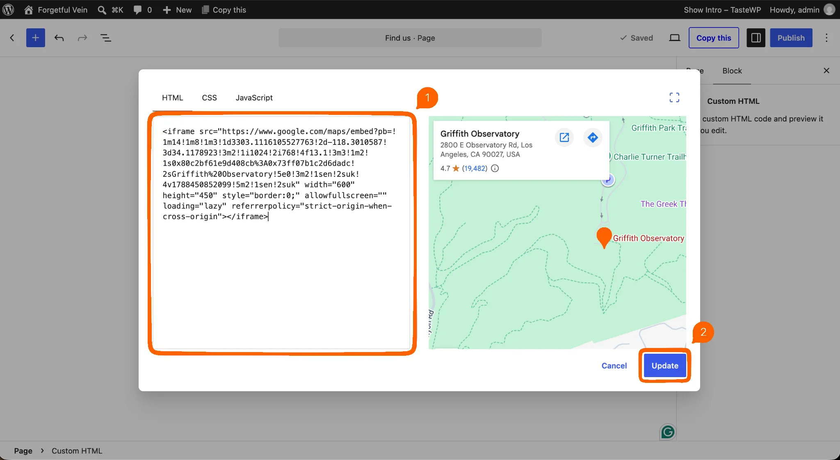The width and height of the screenshot is (840, 460).
Task: Click The Greek Theatre map label
Action: pyautogui.click(x=663, y=204)
